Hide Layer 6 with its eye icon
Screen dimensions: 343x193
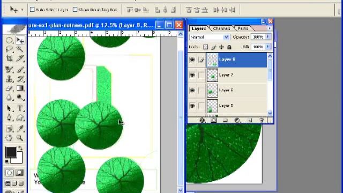pyautogui.click(x=192, y=91)
